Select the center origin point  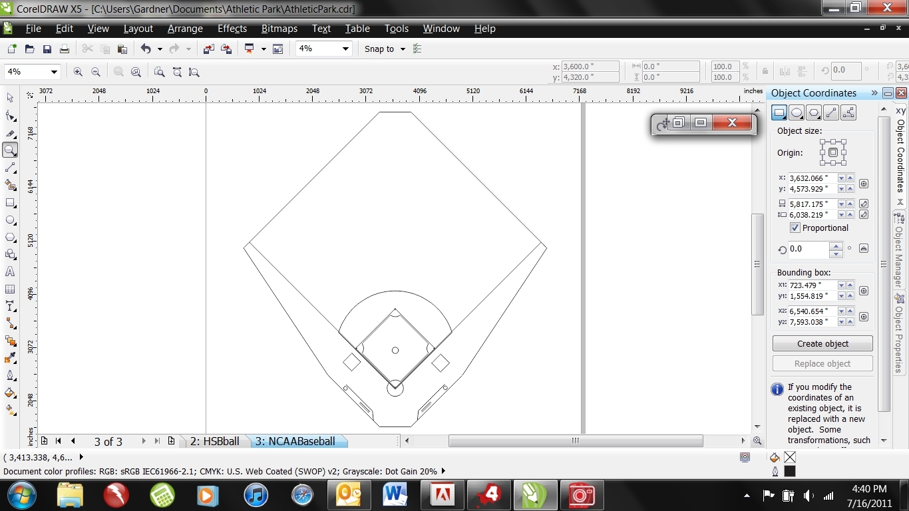[x=832, y=153]
